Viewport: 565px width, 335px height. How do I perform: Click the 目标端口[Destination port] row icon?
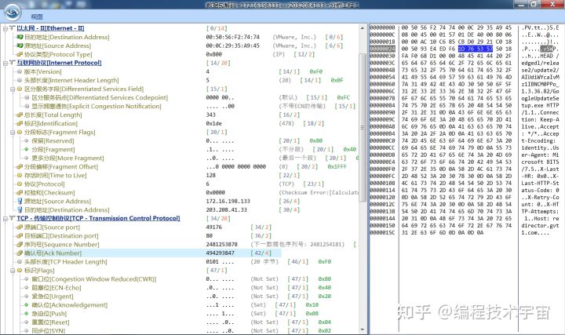(x=20, y=236)
